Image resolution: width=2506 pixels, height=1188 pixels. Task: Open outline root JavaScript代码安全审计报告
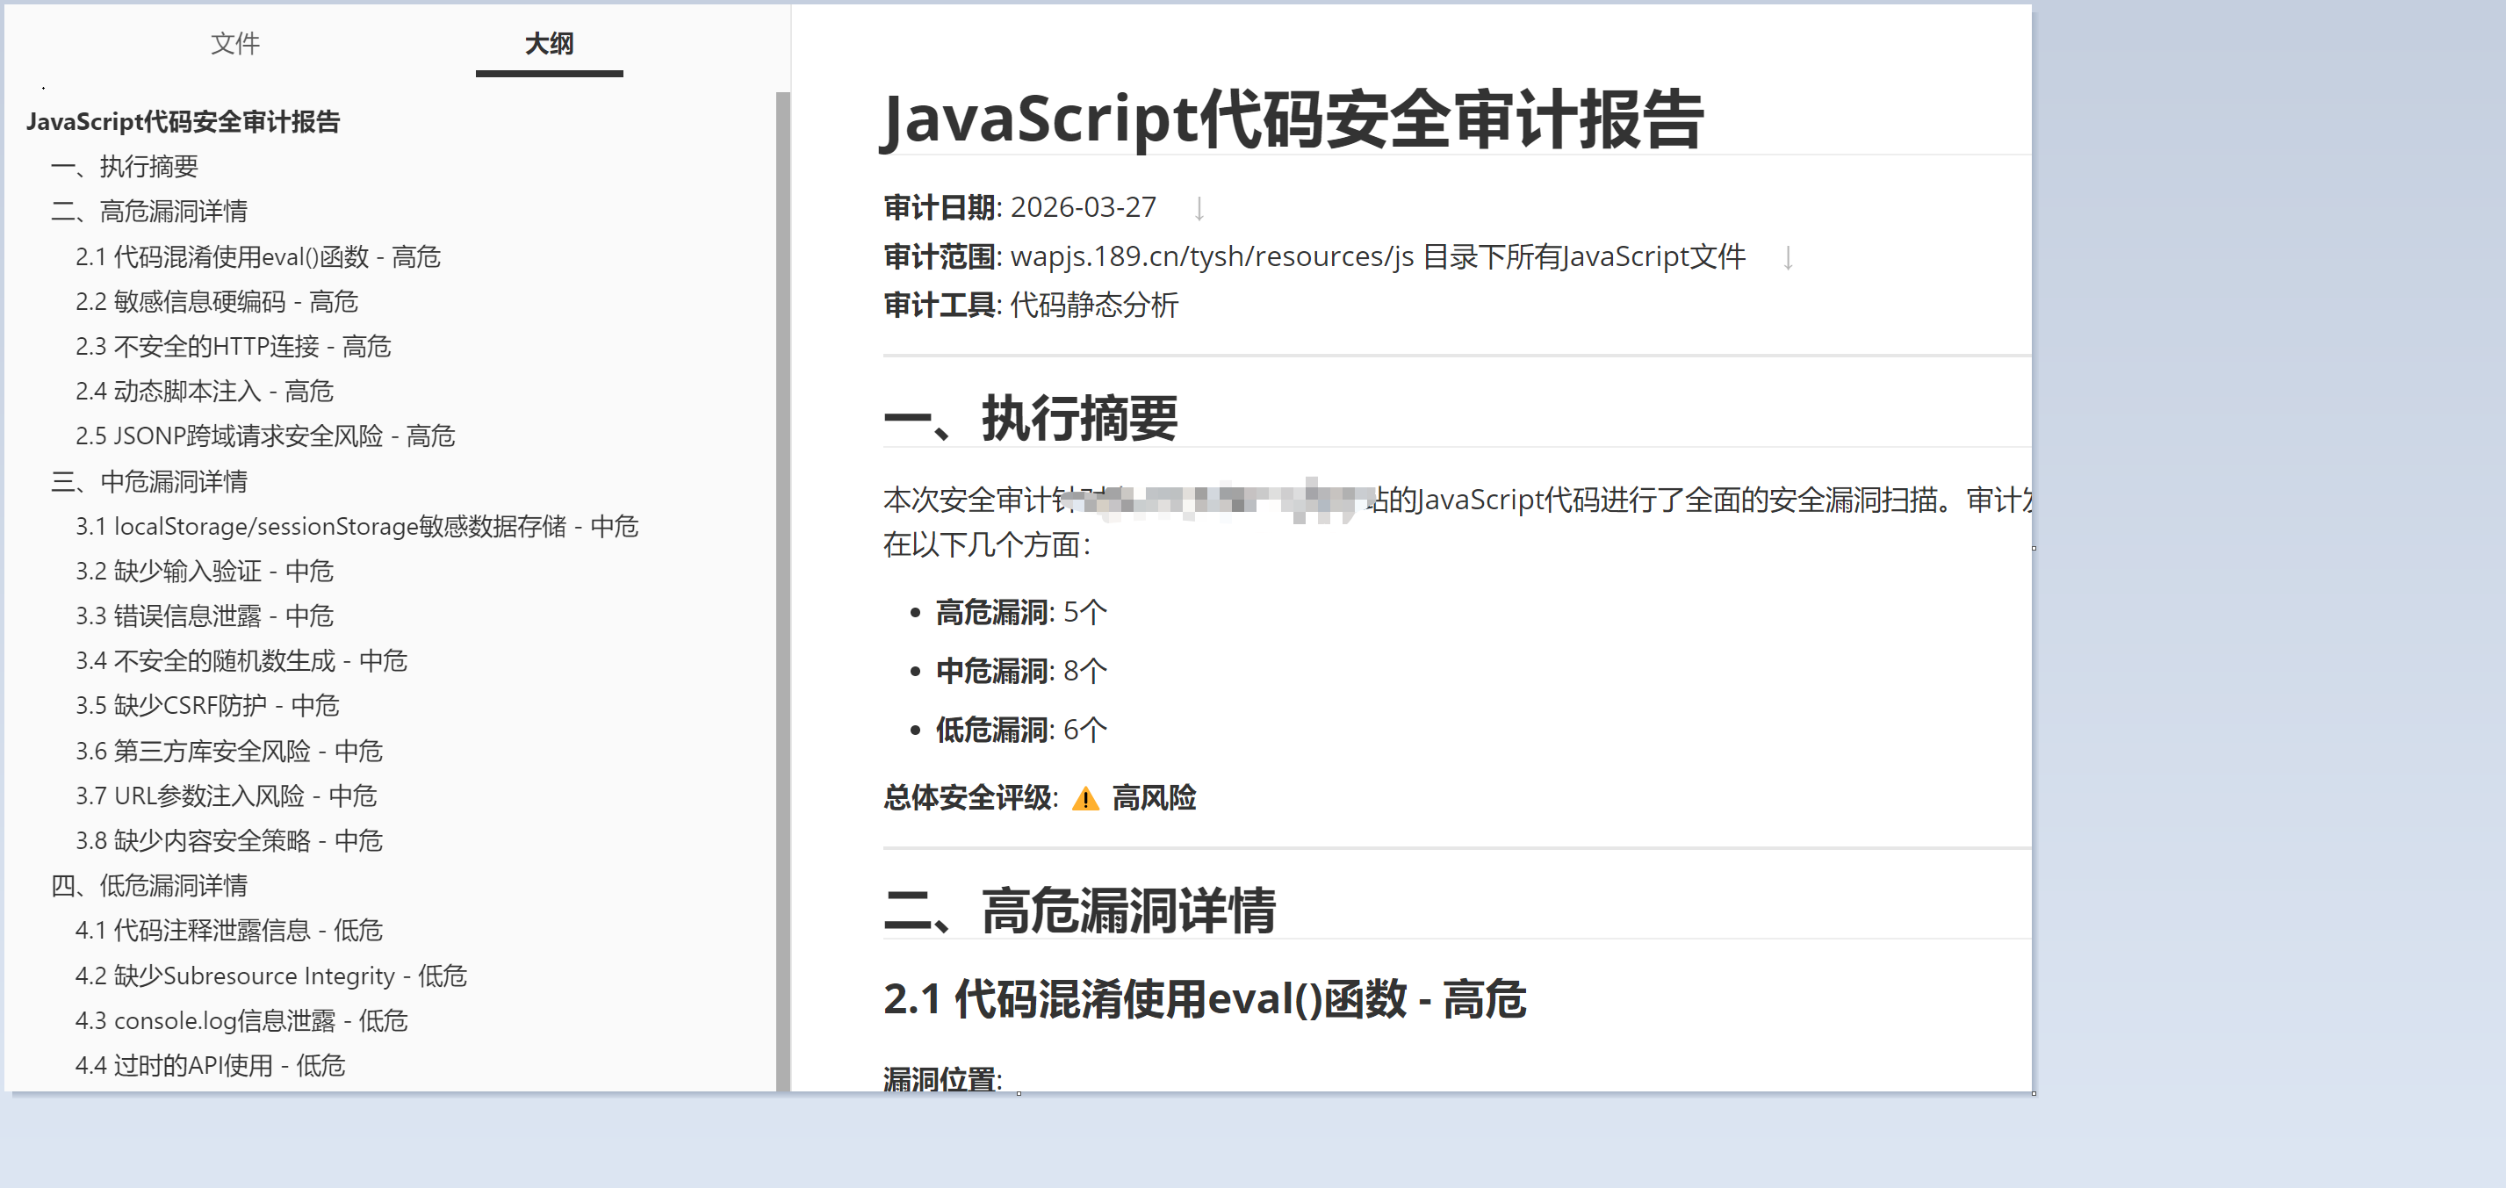pos(183,122)
